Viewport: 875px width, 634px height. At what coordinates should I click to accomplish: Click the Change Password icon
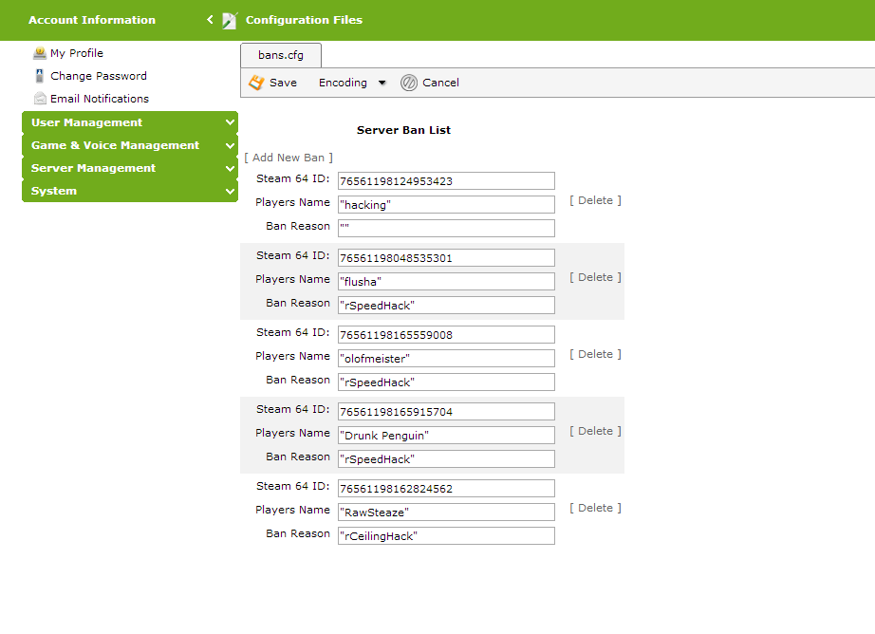40,76
